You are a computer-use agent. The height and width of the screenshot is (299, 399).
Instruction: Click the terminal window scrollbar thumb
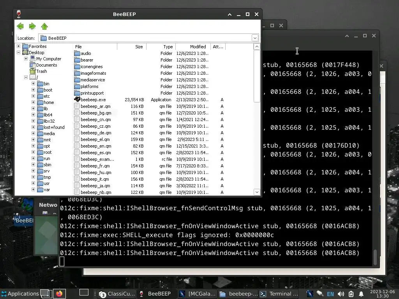point(375,257)
